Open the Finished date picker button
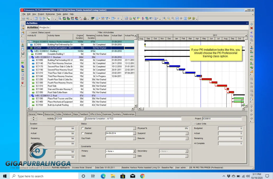The width and height of the screenshot is (273, 179). tap(134, 133)
